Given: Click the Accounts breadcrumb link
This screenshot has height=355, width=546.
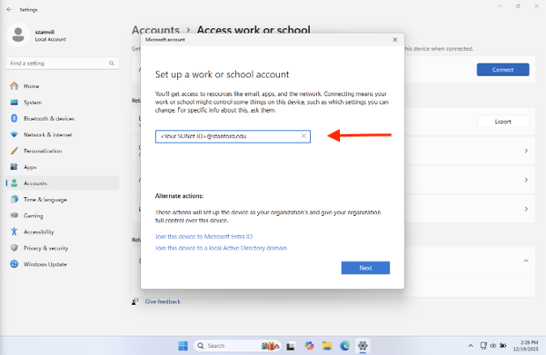Looking at the screenshot, I should (155, 30).
